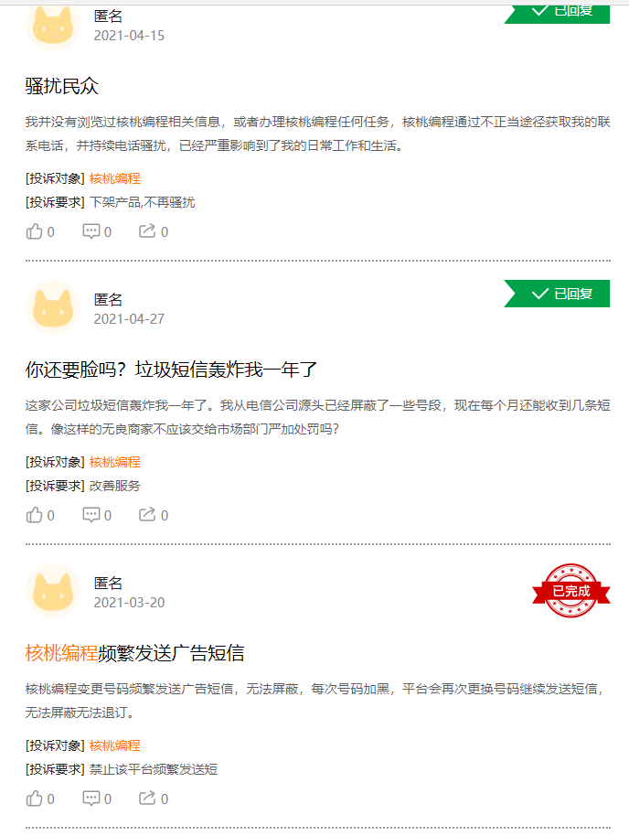Share the 垃圾短信轰炸 complaint post
This screenshot has width=629, height=836.
[x=147, y=515]
